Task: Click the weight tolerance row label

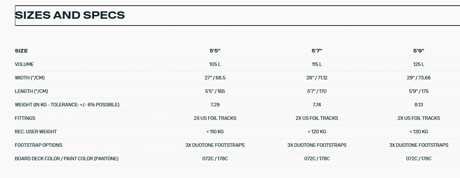Action: click(67, 105)
